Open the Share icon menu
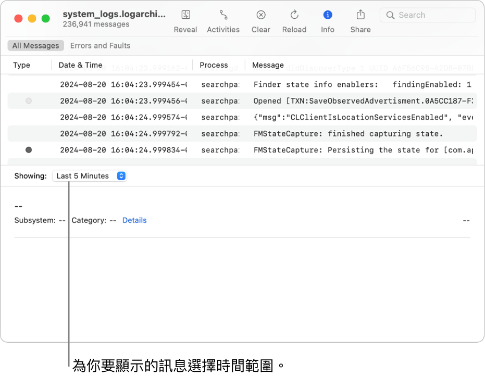This screenshot has height=377, width=485. (360, 15)
